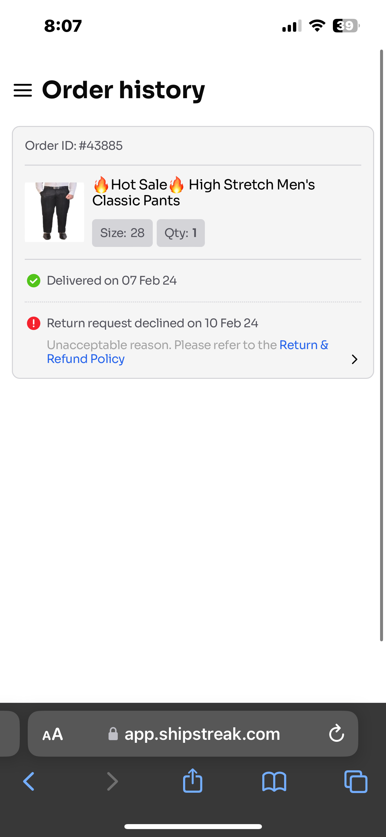
Task: Tap the Size: 28 tag
Action: pyautogui.click(x=122, y=233)
